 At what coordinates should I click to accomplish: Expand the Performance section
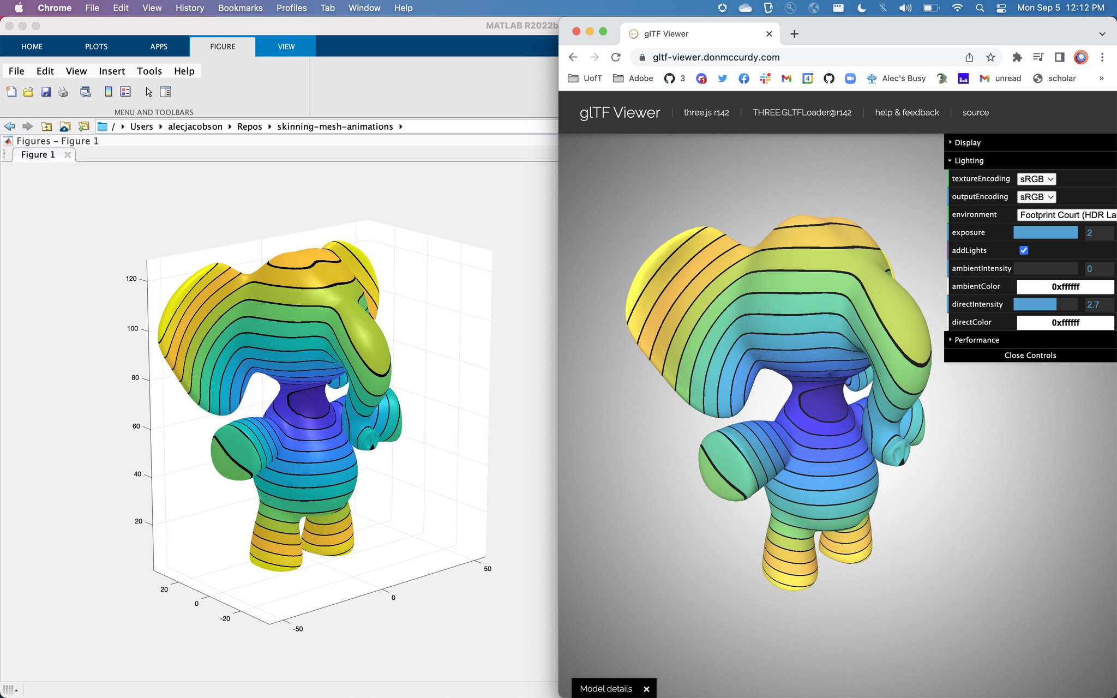(976, 340)
